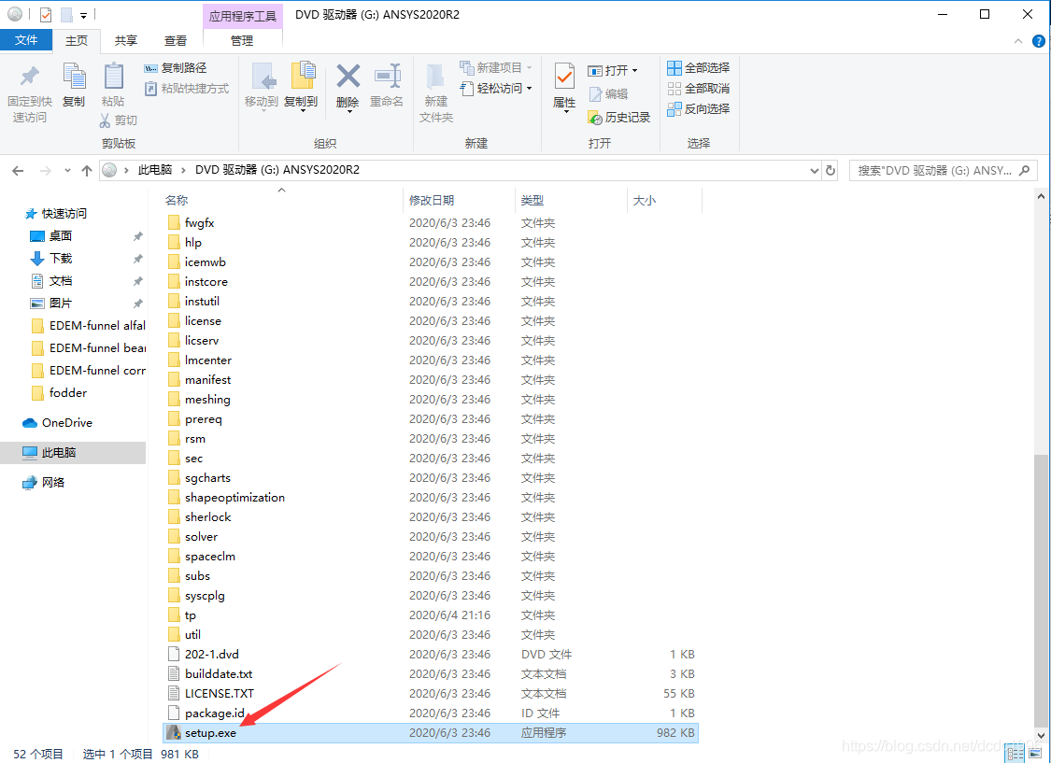The height and width of the screenshot is (763, 1051).
Task: Click Copy Path (复制路径) button
Action: coord(176,68)
